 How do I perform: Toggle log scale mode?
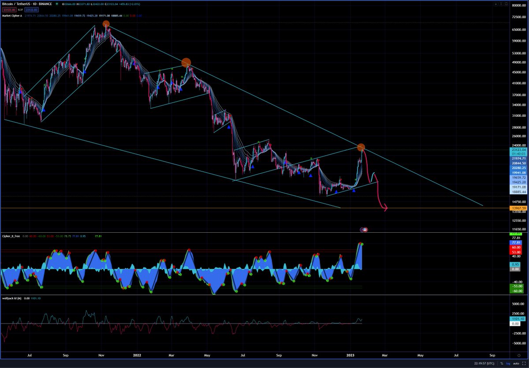point(509,364)
